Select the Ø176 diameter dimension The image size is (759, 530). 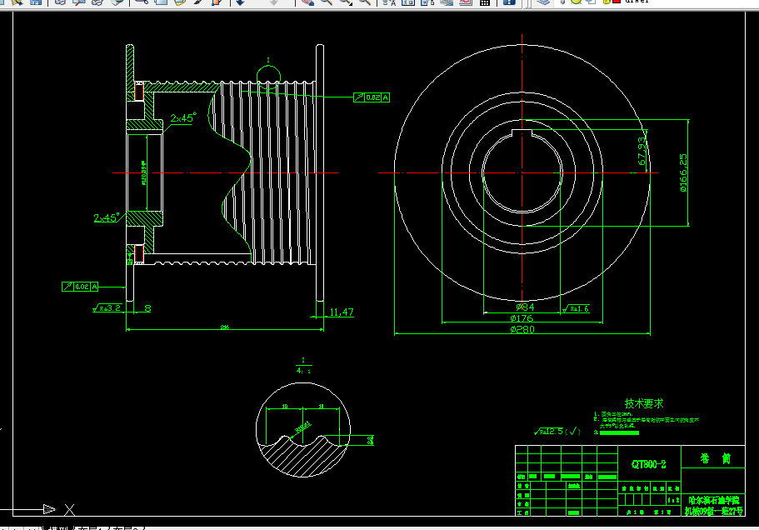coord(522,318)
